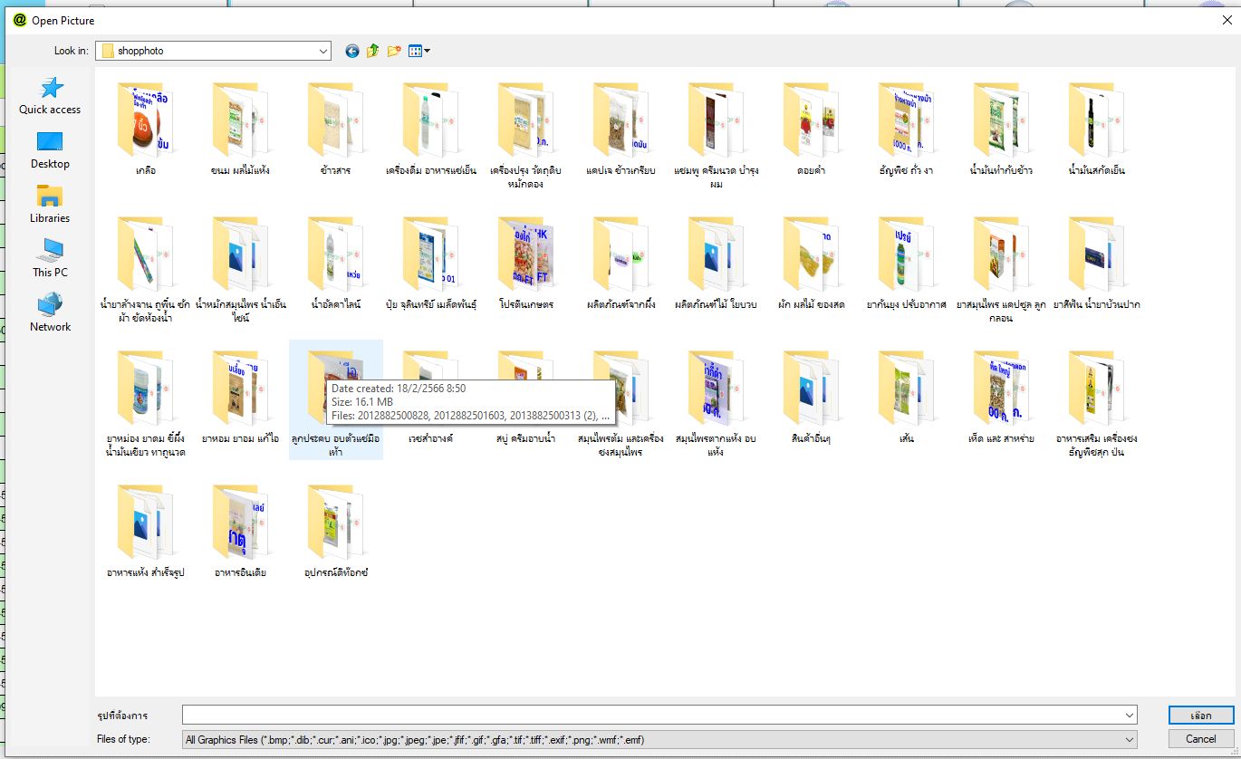
Task: Select Desktop in the places bar
Action: (x=50, y=149)
